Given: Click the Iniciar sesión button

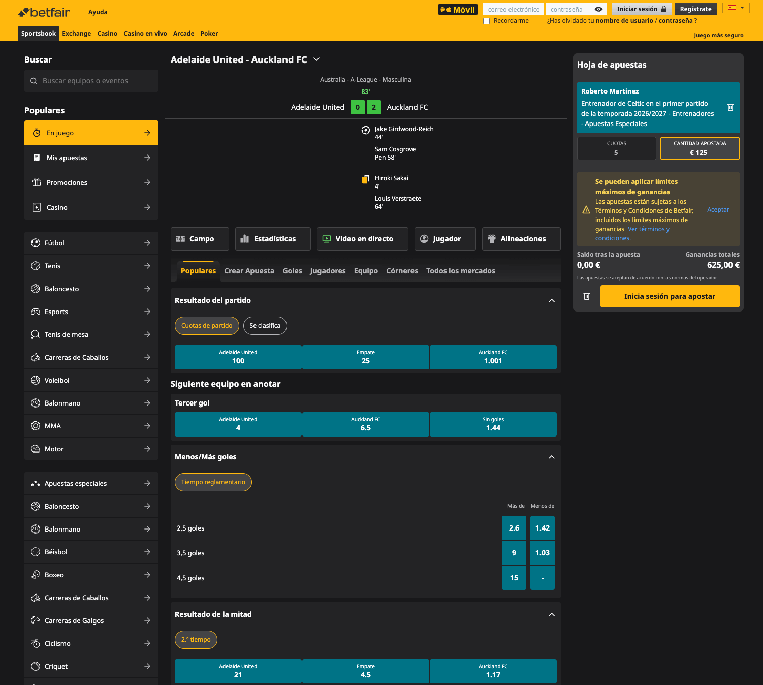Looking at the screenshot, I should [642, 9].
